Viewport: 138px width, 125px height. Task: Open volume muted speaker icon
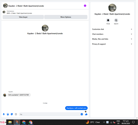114,122
